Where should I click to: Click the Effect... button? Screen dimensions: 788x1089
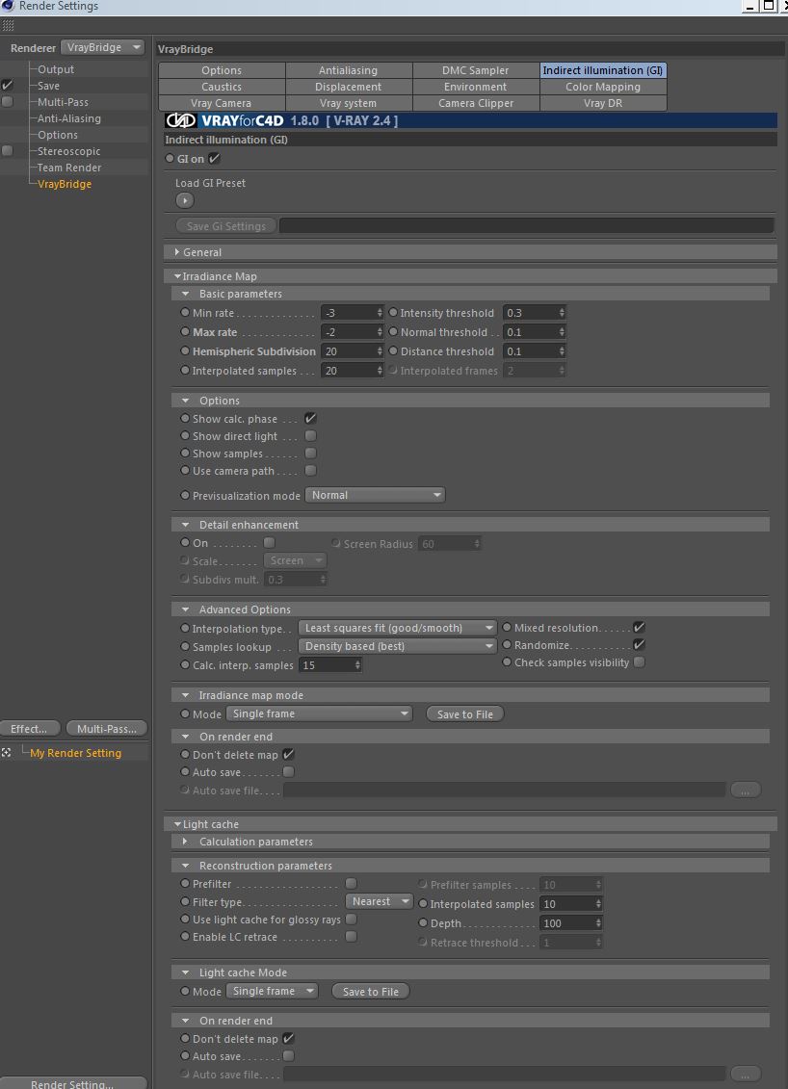(29, 729)
